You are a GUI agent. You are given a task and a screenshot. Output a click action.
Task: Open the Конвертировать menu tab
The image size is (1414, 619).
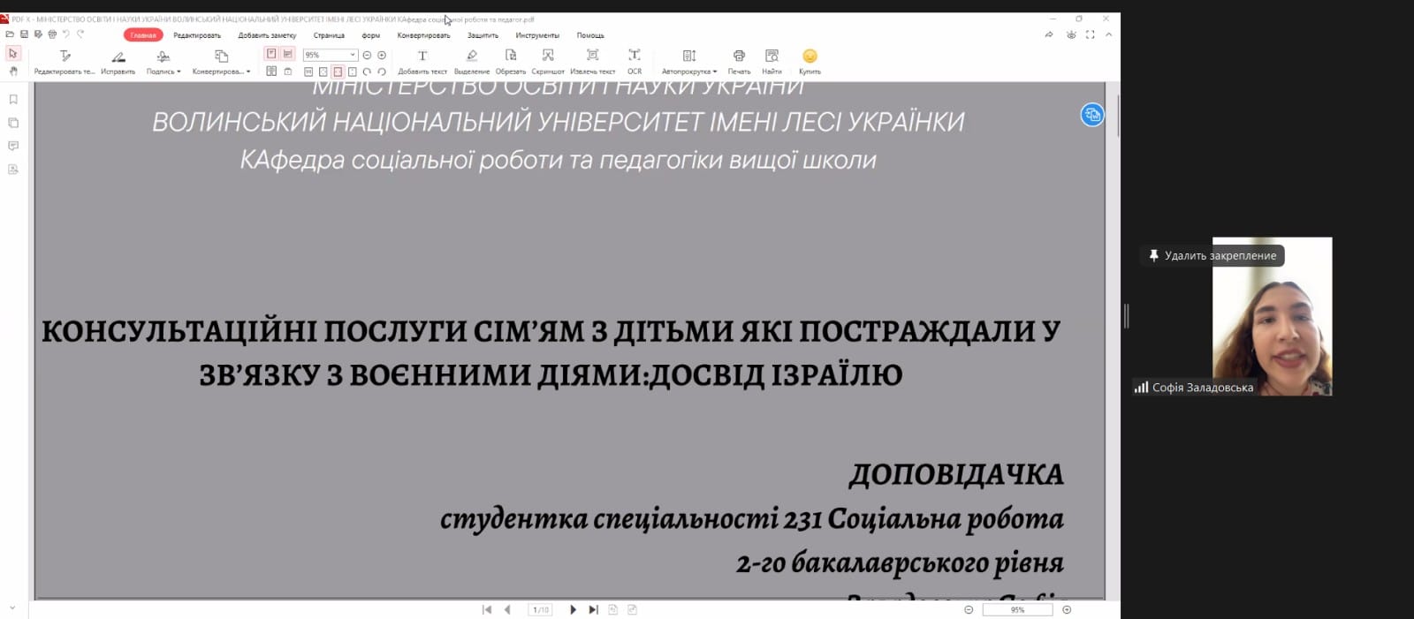pyautogui.click(x=423, y=35)
